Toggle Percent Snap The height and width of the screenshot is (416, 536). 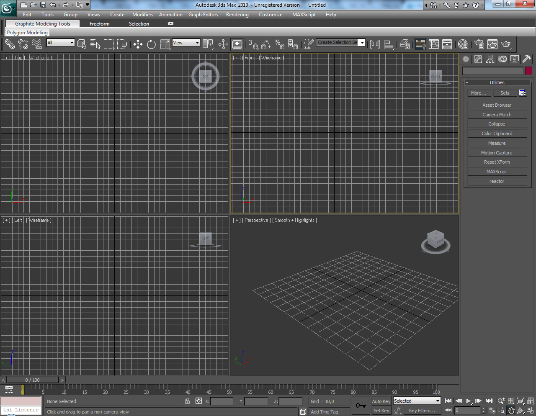280,44
